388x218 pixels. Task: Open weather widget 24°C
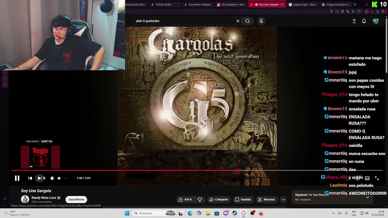coord(17,213)
